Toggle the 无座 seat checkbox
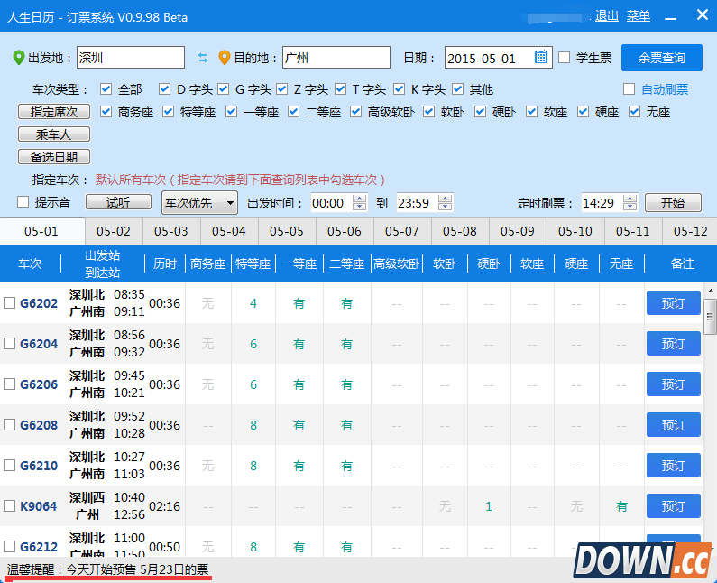Image resolution: width=717 pixels, height=583 pixels. (634, 112)
